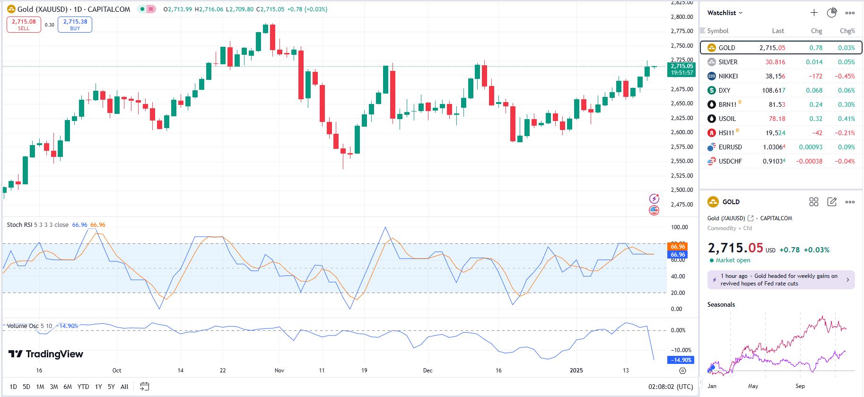Open the external link icon beside Gold (XAUUSD)

(751, 218)
